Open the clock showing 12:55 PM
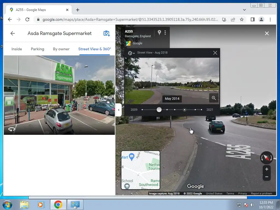 pos(266,205)
